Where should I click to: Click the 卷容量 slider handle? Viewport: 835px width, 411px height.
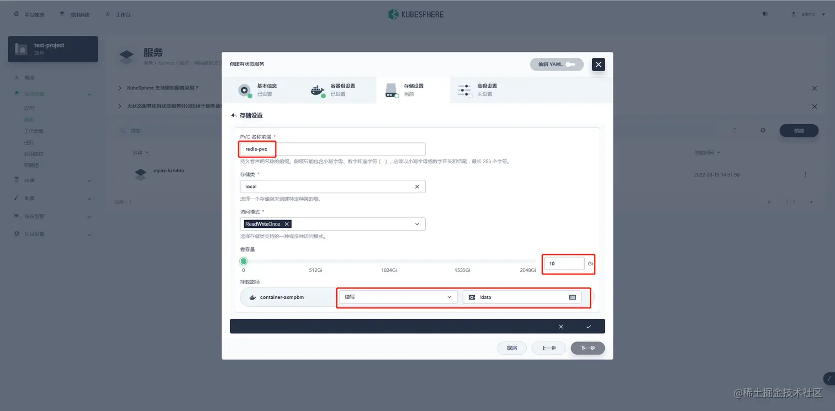(244, 261)
